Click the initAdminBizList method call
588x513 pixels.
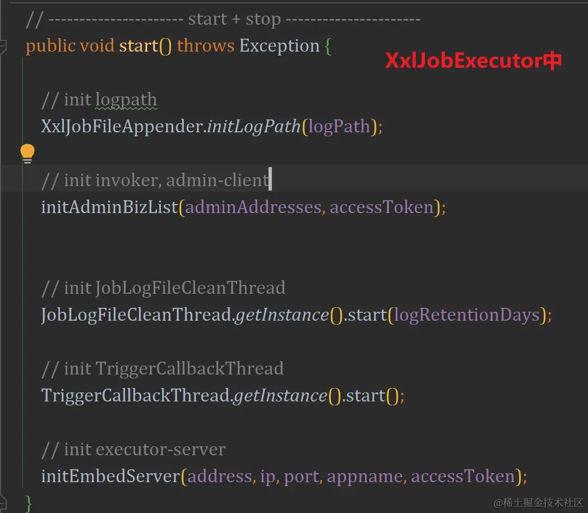pyautogui.click(x=109, y=207)
